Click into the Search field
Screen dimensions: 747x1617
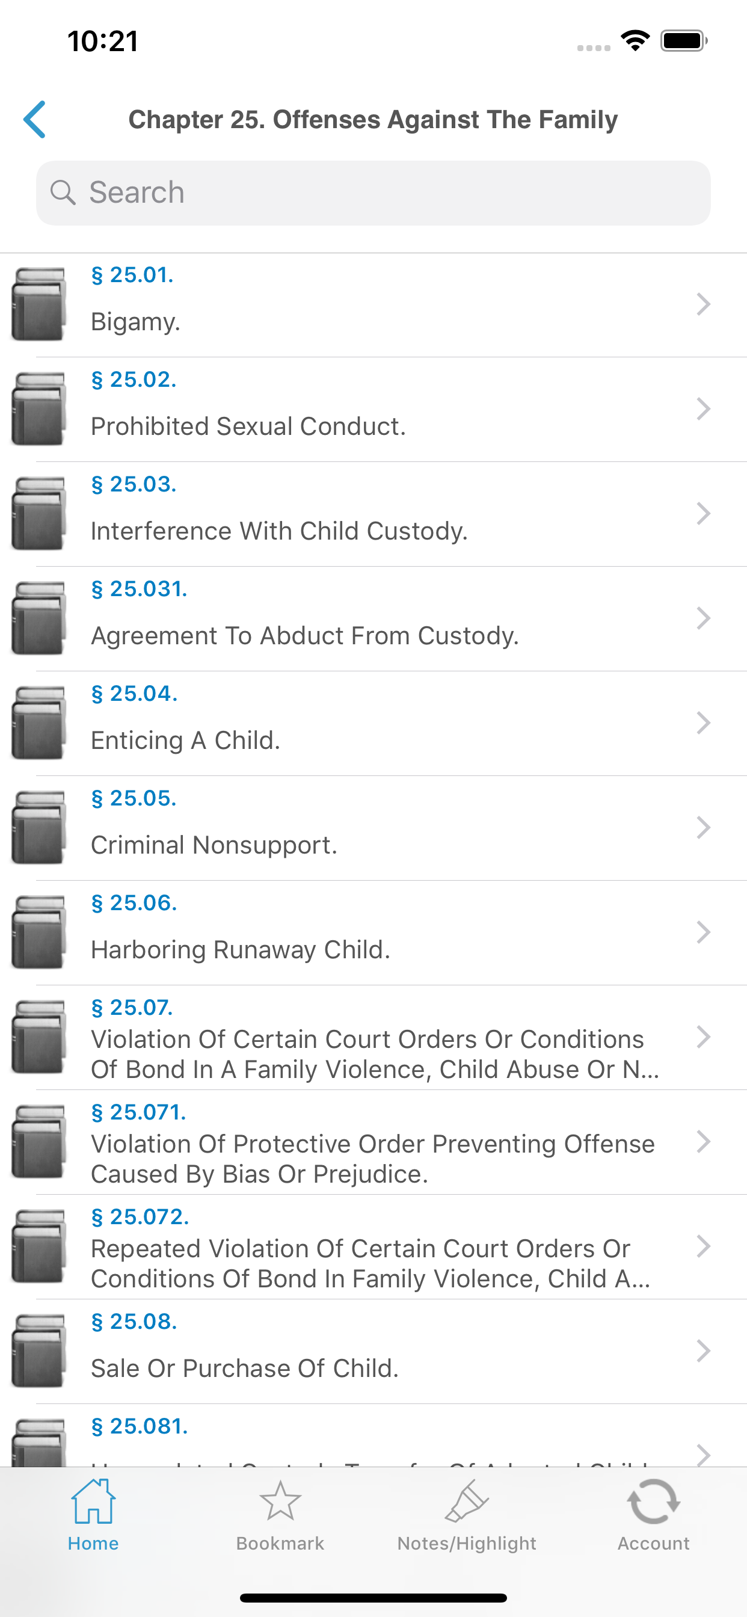[389, 192]
